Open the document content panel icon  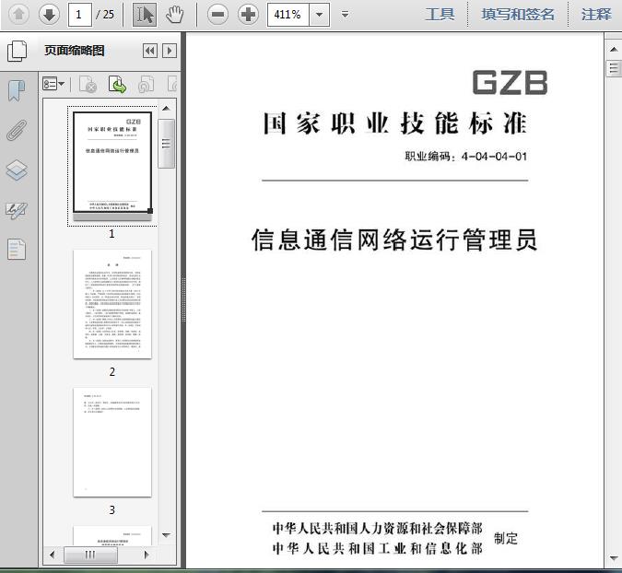click(17, 250)
